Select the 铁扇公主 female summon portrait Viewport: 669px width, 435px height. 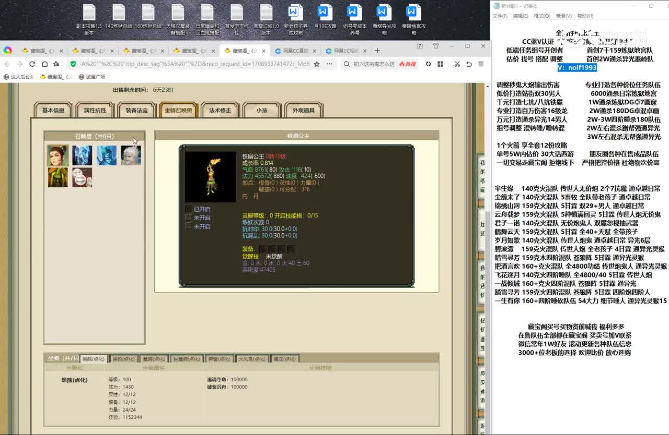point(58,155)
